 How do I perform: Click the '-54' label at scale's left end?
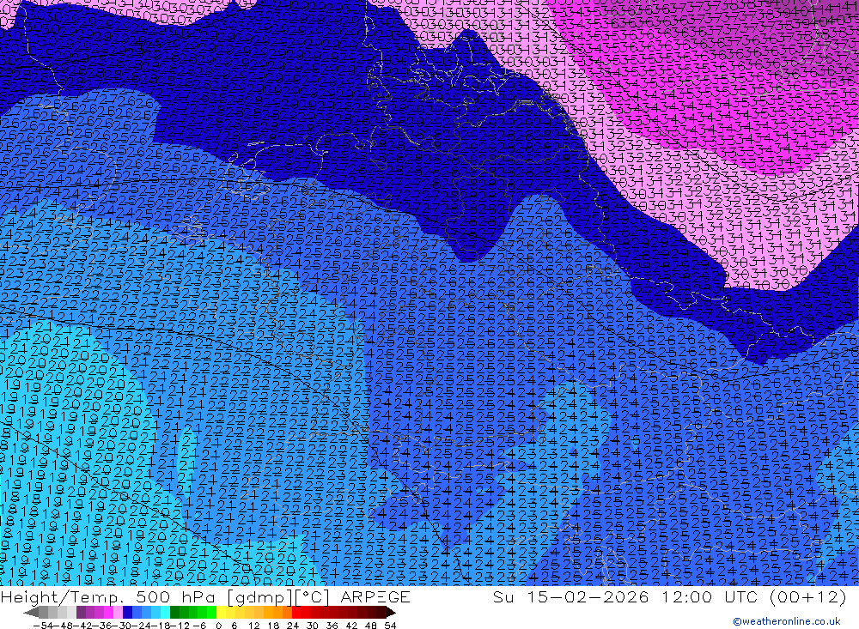click(43, 626)
